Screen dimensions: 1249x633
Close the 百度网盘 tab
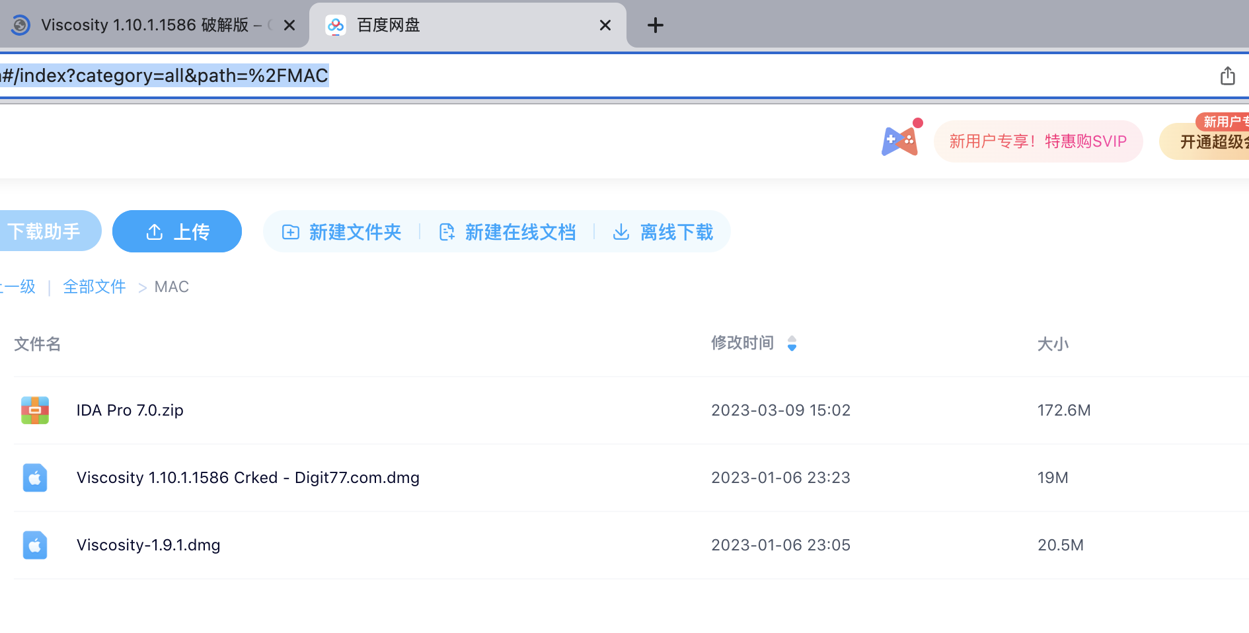click(x=605, y=25)
